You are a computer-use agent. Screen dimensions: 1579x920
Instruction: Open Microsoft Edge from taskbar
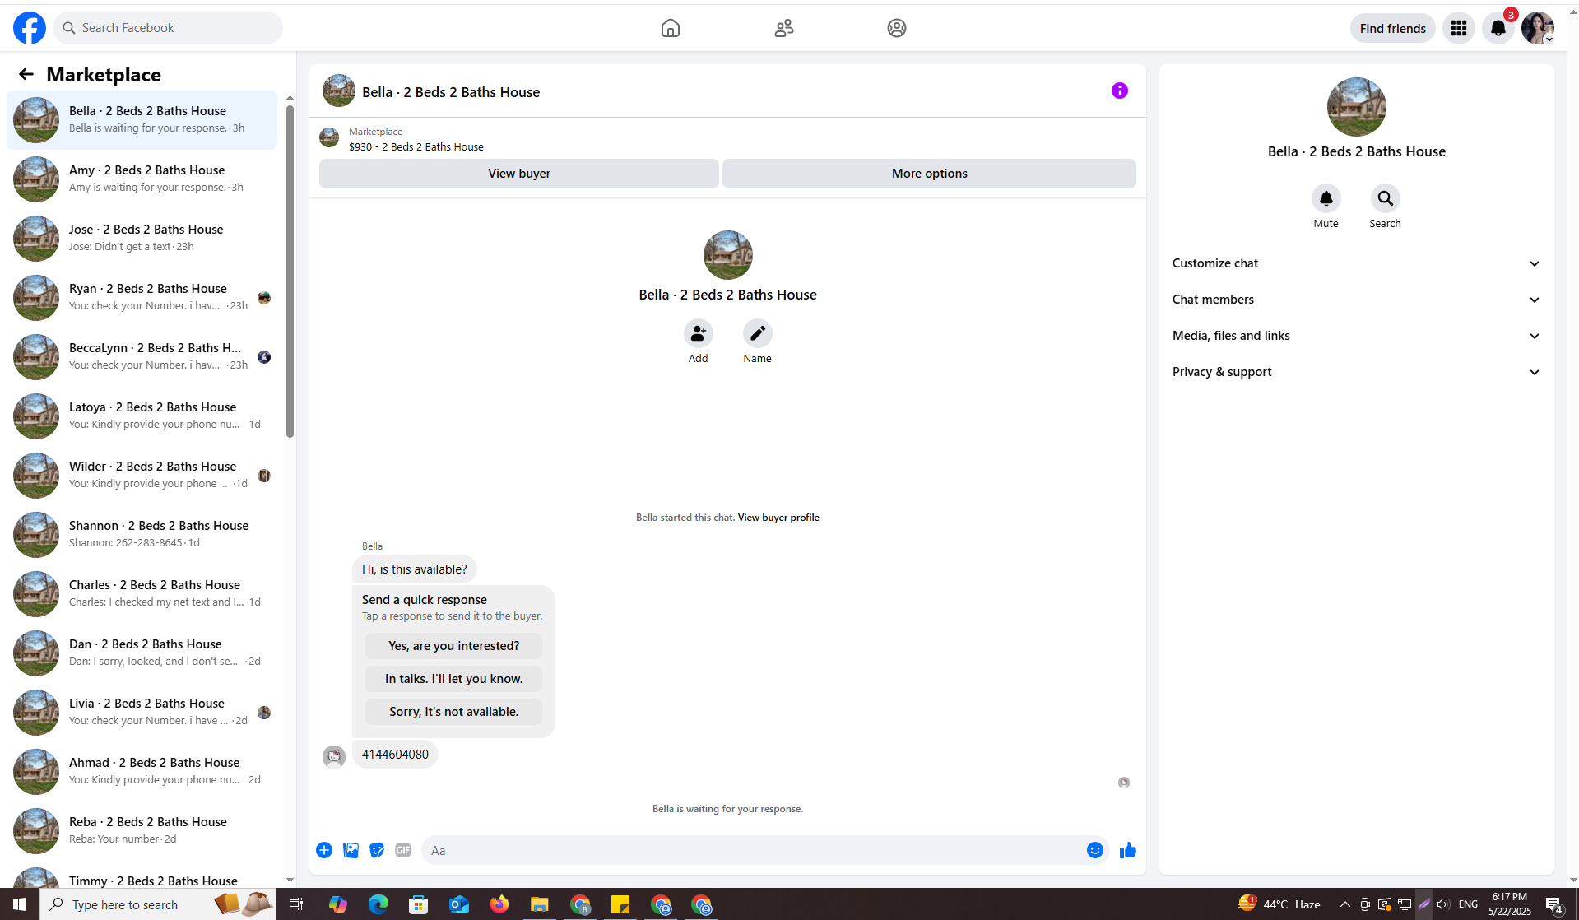tap(378, 904)
